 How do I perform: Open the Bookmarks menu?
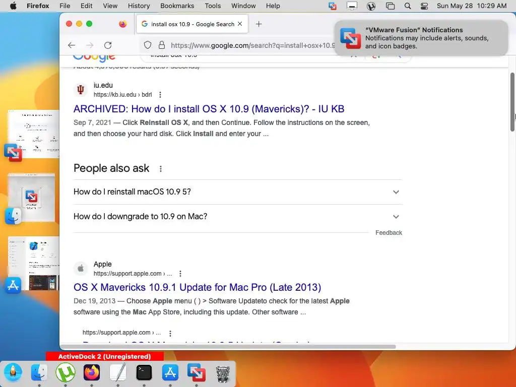(177, 6)
